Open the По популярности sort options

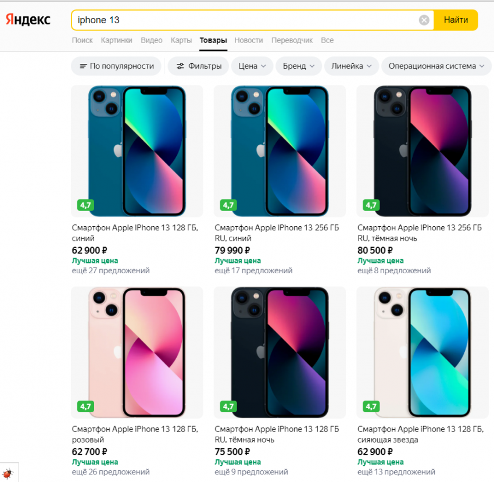click(x=116, y=66)
